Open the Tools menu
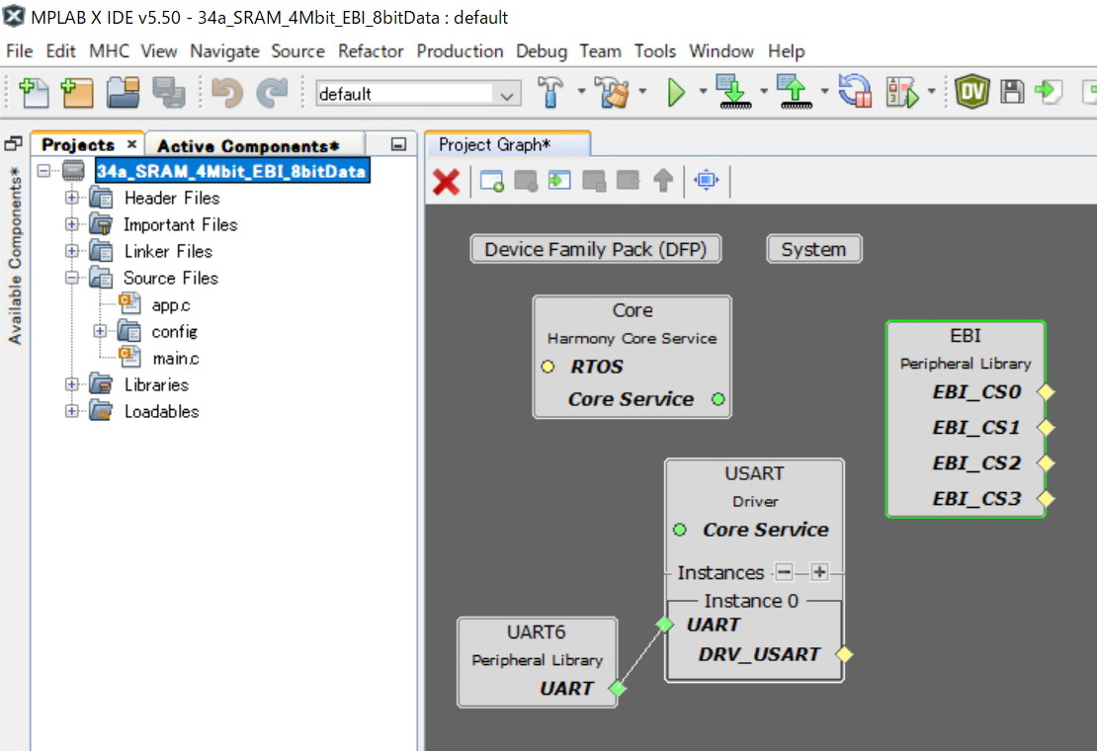The image size is (1097, 751). click(x=655, y=51)
